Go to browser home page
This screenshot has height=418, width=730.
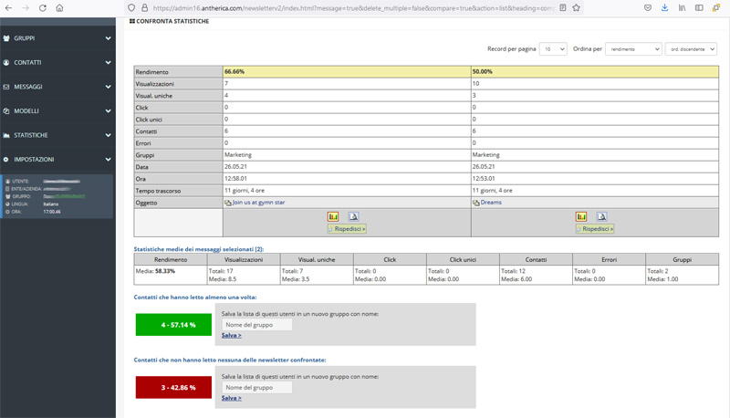point(59,8)
